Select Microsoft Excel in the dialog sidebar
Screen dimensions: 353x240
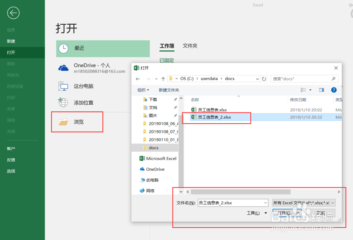[x=160, y=158]
